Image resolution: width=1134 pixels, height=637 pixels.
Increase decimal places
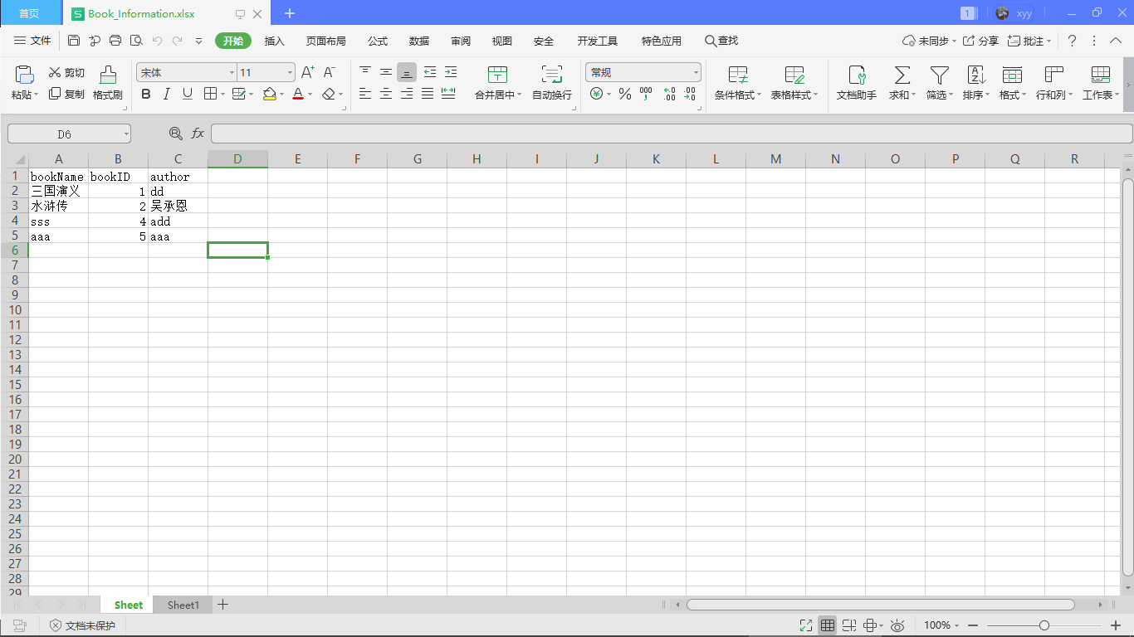669,95
